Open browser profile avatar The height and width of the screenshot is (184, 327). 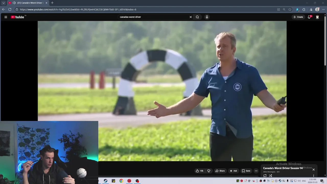[317, 9]
